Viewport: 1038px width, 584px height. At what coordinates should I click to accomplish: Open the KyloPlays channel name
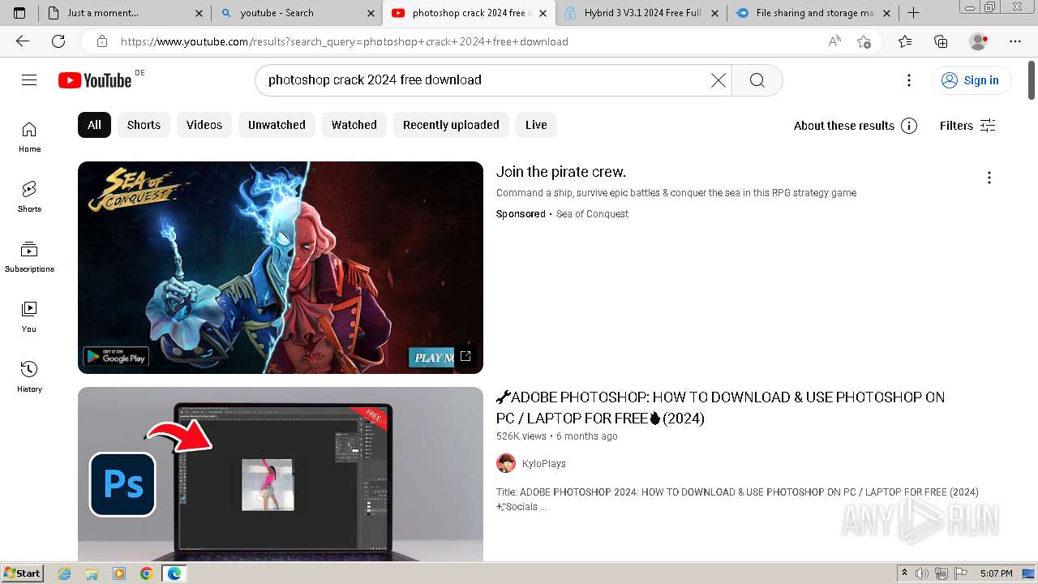coord(544,464)
